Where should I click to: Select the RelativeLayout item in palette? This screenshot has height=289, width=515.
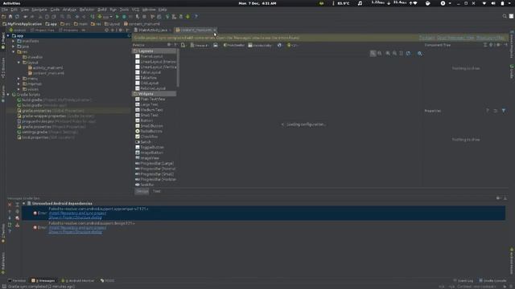point(150,88)
